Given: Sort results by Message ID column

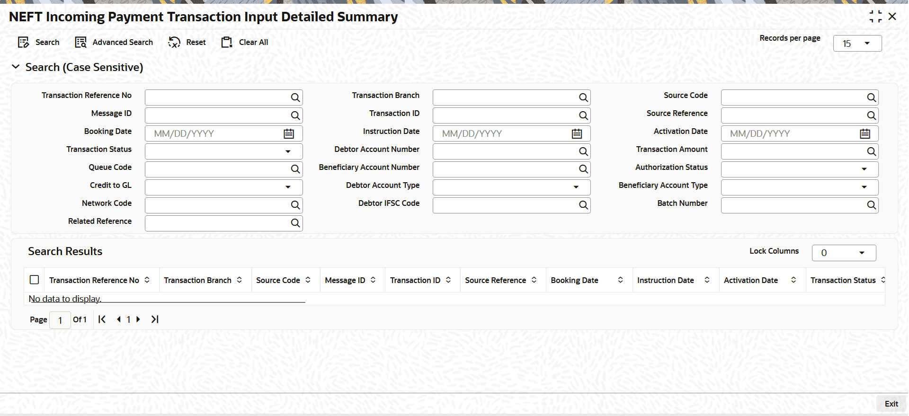Looking at the screenshot, I should pos(373,280).
